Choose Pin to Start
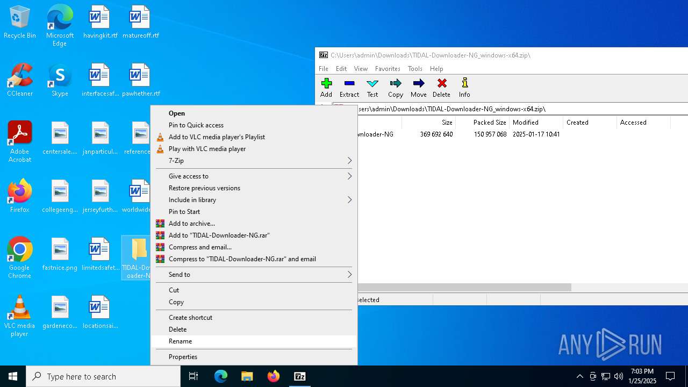Image resolution: width=688 pixels, height=387 pixels. click(254, 212)
